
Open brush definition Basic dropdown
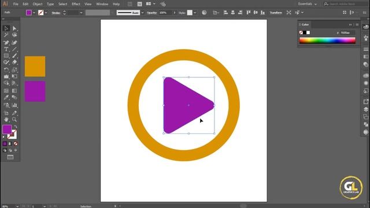point(143,13)
